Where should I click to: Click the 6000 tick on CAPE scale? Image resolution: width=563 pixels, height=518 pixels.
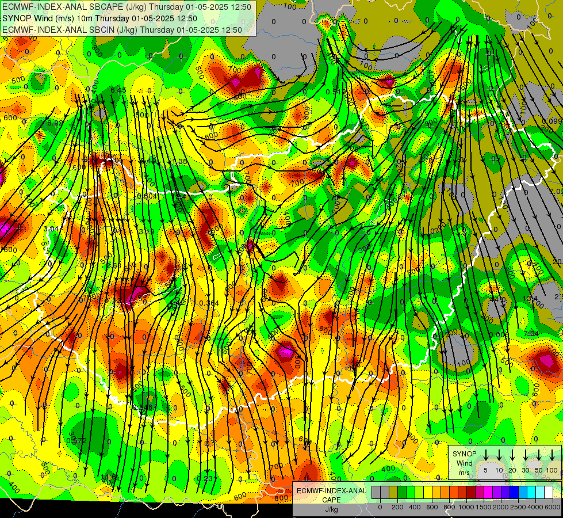(553, 507)
